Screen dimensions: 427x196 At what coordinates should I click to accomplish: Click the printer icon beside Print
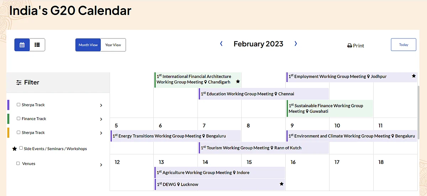pos(349,46)
